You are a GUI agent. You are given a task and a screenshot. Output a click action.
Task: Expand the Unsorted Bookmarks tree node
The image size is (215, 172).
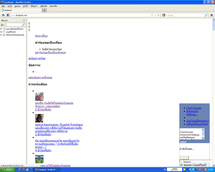pos(1,35)
